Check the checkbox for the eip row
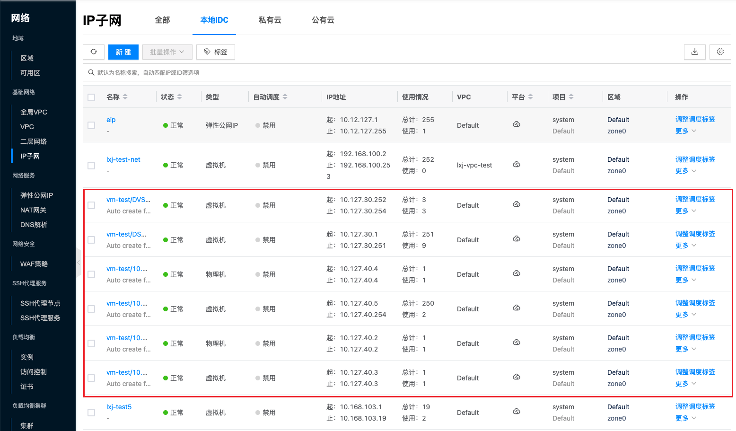 coord(92,125)
